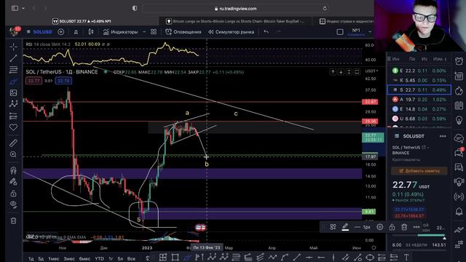Screen dimensions: 466x262
Task: Toggle lock all drawings padlock
Action: pyautogui.click(x=13, y=194)
